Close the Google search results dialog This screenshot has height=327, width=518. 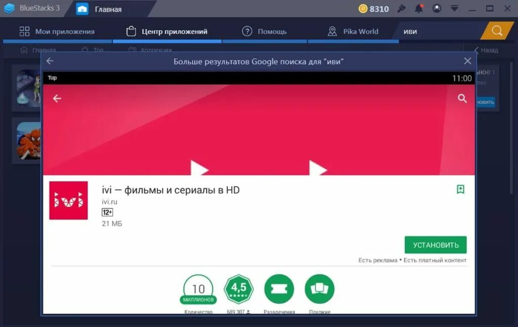pos(467,61)
